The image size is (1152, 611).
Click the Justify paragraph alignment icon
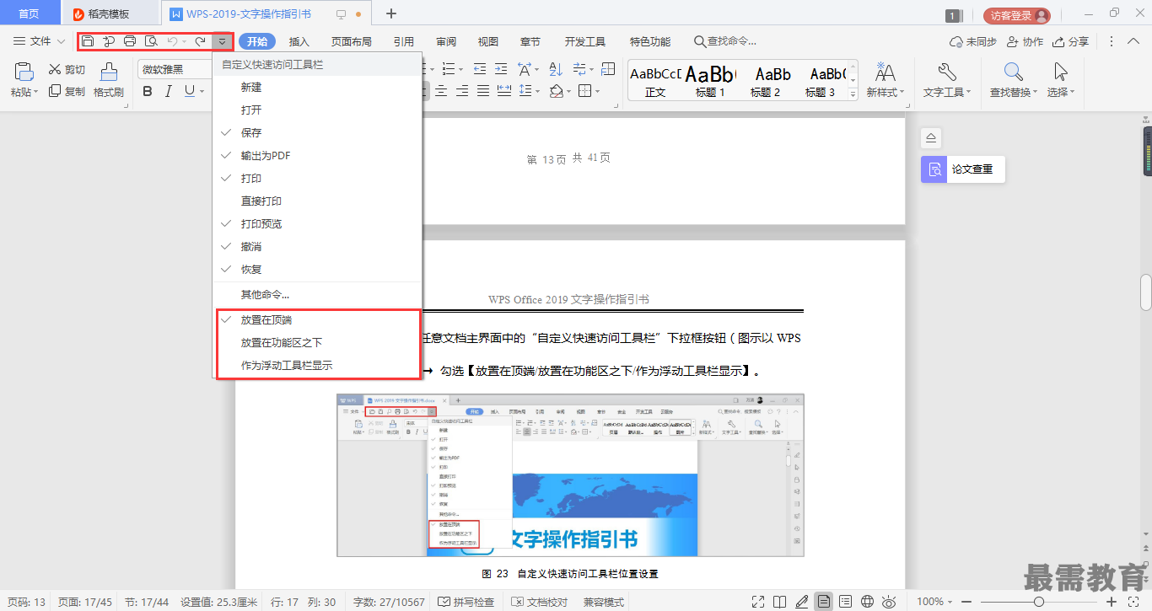click(x=483, y=91)
